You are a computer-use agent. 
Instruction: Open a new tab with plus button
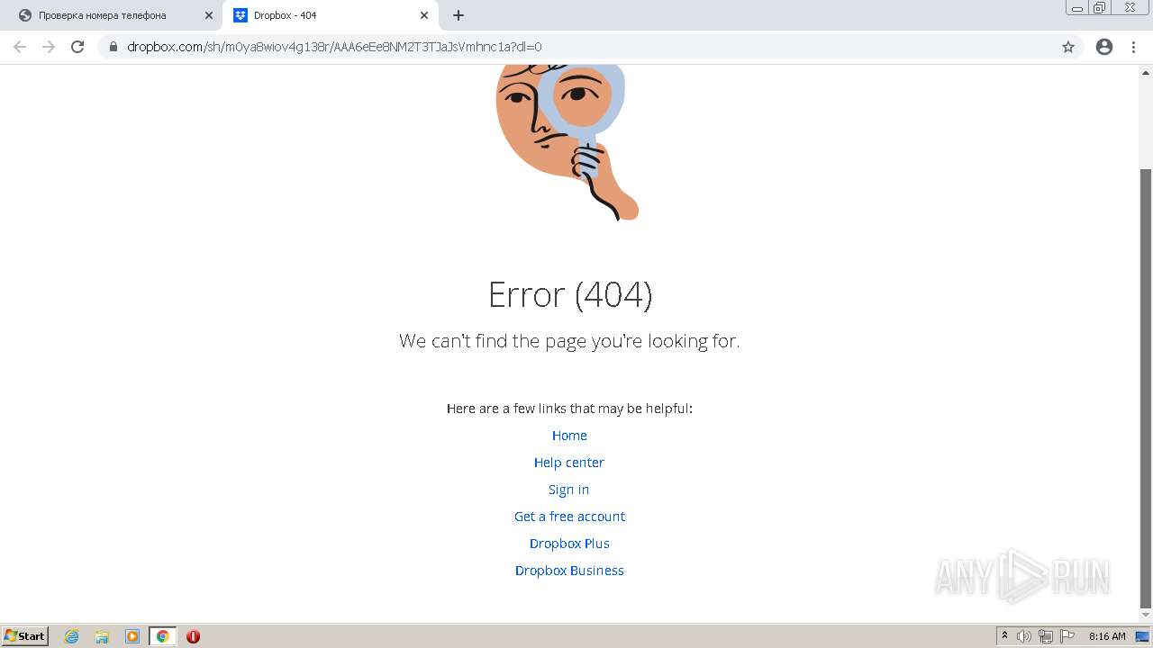pos(458,15)
